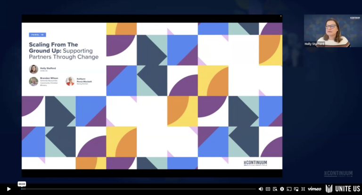Play the video
The width and height of the screenshot is (362, 195).
[9, 189]
